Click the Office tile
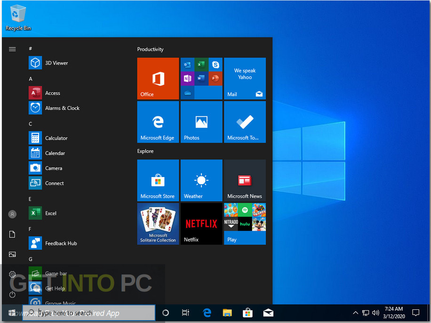Image resolution: width=431 pixels, height=323 pixels. (x=158, y=79)
